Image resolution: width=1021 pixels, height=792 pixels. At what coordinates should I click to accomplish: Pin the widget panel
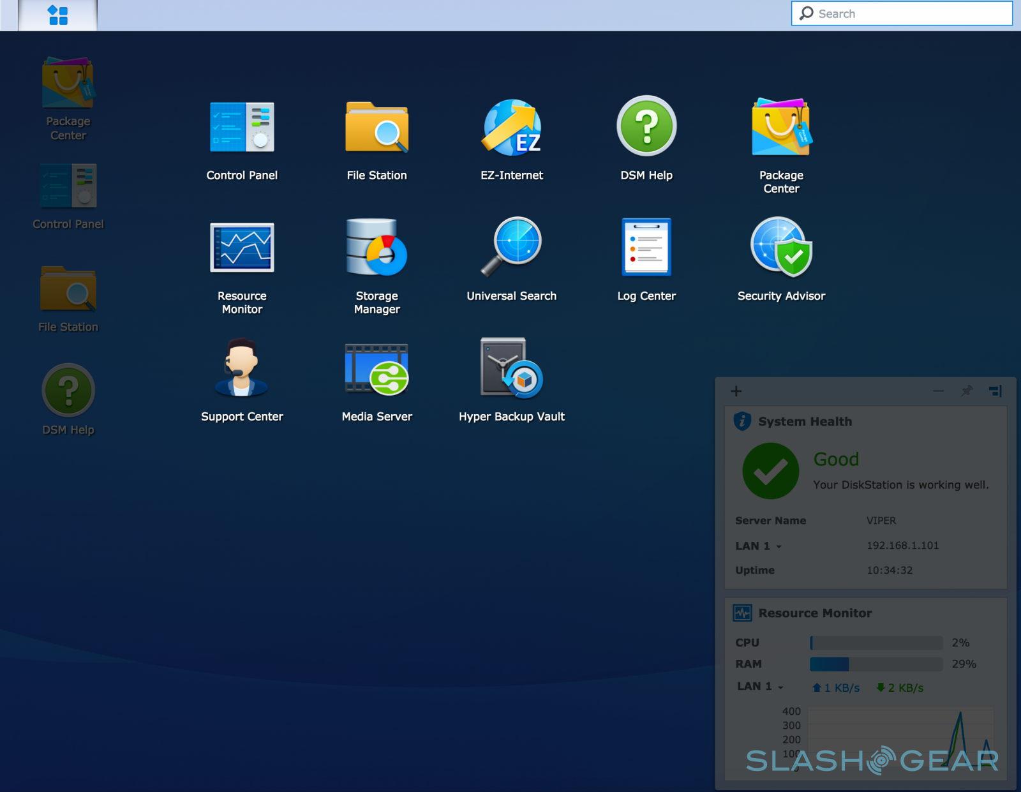[967, 391]
